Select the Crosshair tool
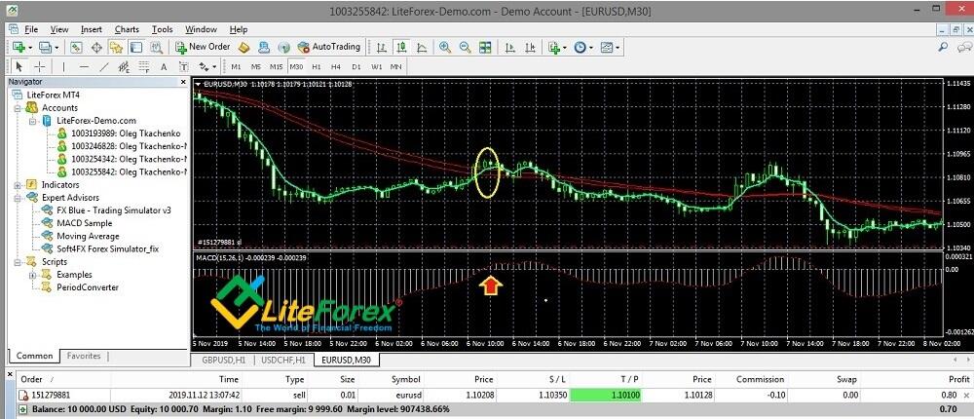The width and height of the screenshot is (974, 419). [39, 66]
